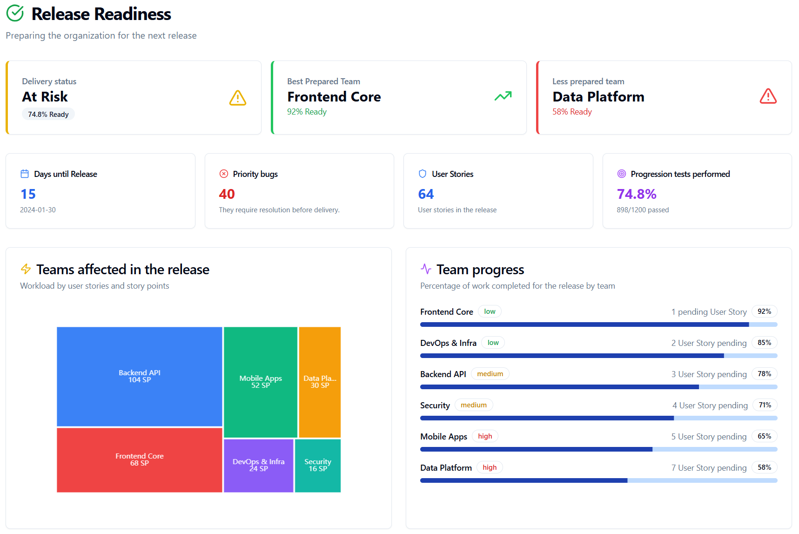This screenshot has width=799, height=534.
Task: Expand the 92% badge for Frontend Core
Action: coord(765,311)
